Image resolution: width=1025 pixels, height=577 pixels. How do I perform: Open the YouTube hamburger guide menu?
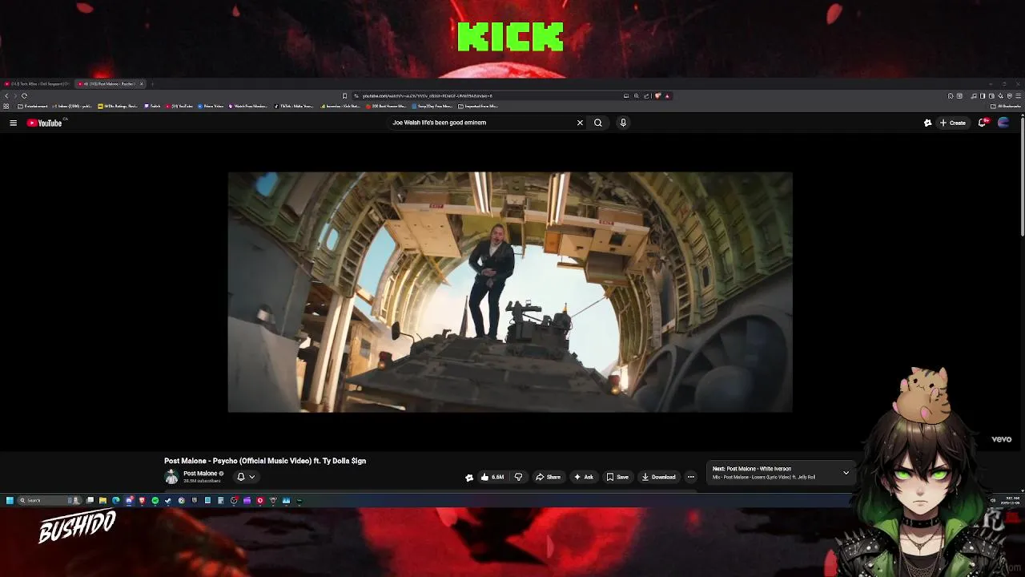(13, 123)
